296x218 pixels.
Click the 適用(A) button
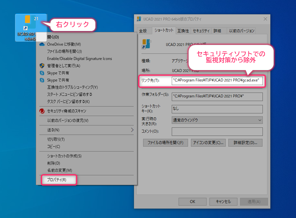(x=254, y=202)
